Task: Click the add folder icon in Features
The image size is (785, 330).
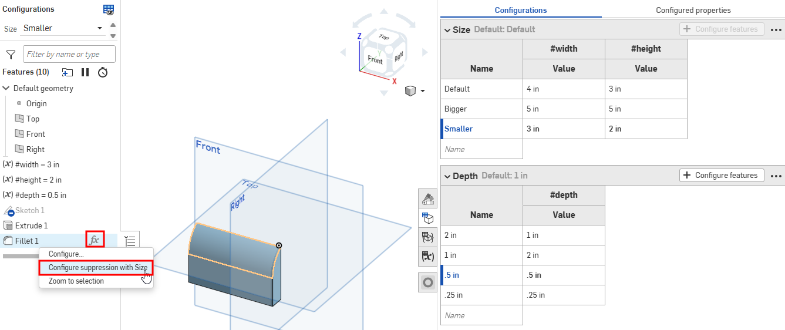Action: (x=68, y=72)
